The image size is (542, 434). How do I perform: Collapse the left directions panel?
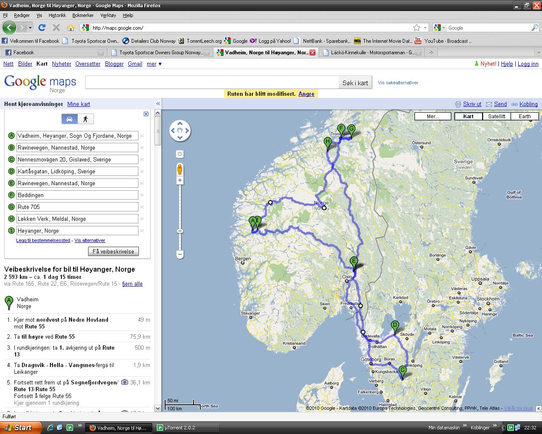point(158,104)
